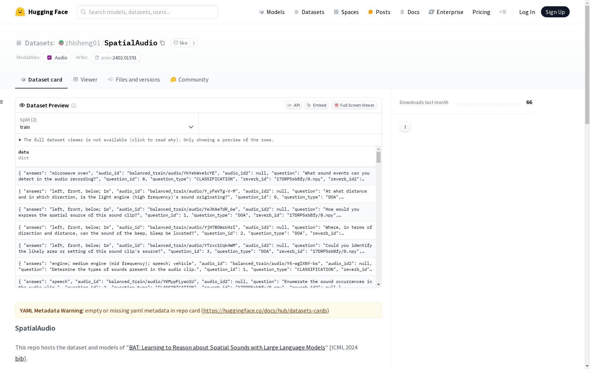Click the Downloads last month count 66

529,102
